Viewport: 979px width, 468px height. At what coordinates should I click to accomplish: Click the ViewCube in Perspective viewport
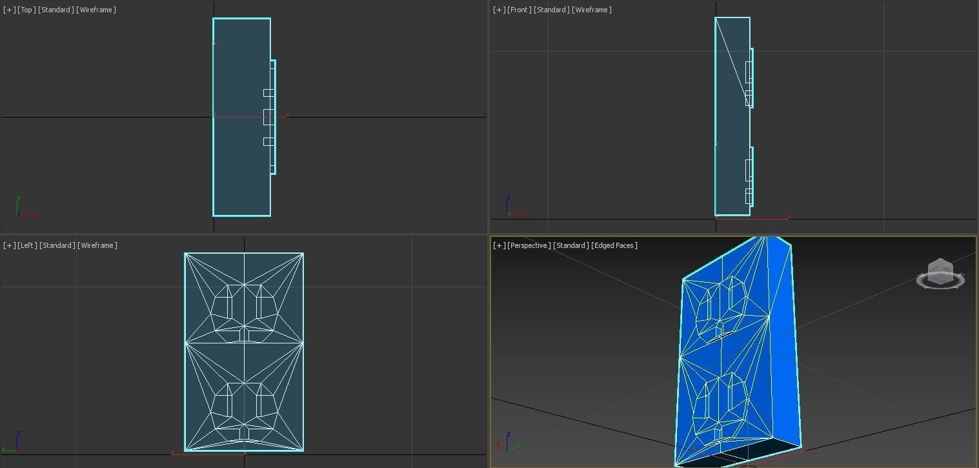point(940,270)
